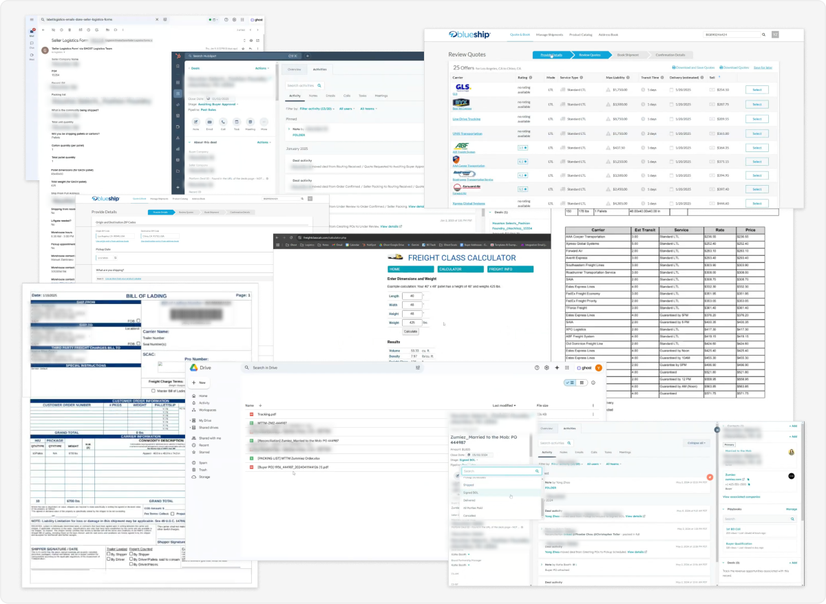Click the plus icon beside HubSpot search
Viewport: 826px width, 604px height.
tap(306, 56)
